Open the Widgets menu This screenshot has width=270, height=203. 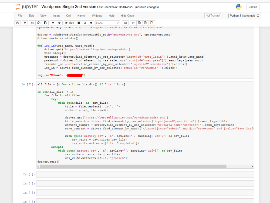[x=97, y=16]
